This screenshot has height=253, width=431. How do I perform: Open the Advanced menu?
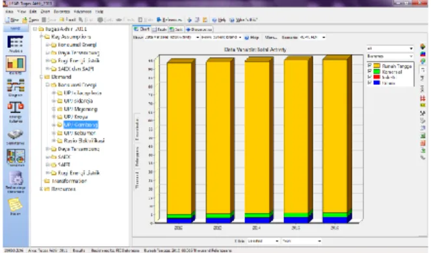(x=83, y=12)
